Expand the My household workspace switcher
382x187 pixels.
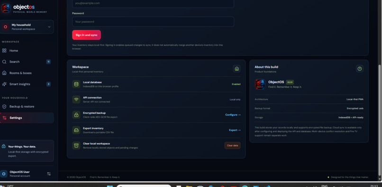tap(27, 27)
